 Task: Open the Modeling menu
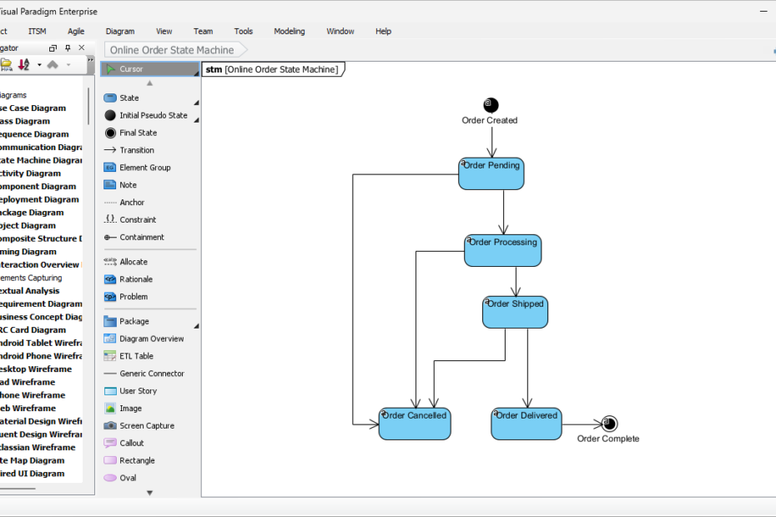[289, 31]
